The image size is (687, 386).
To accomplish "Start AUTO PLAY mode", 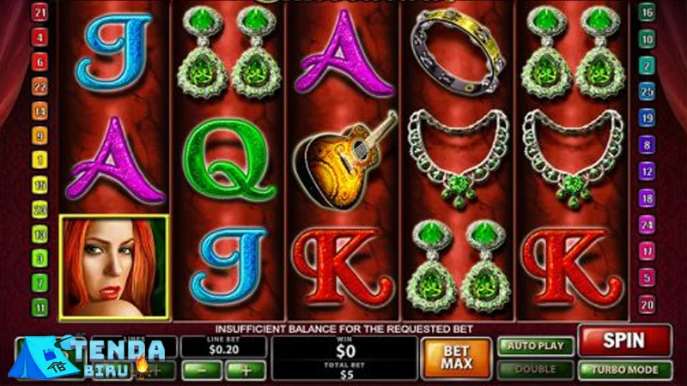I will [x=535, y=347].
